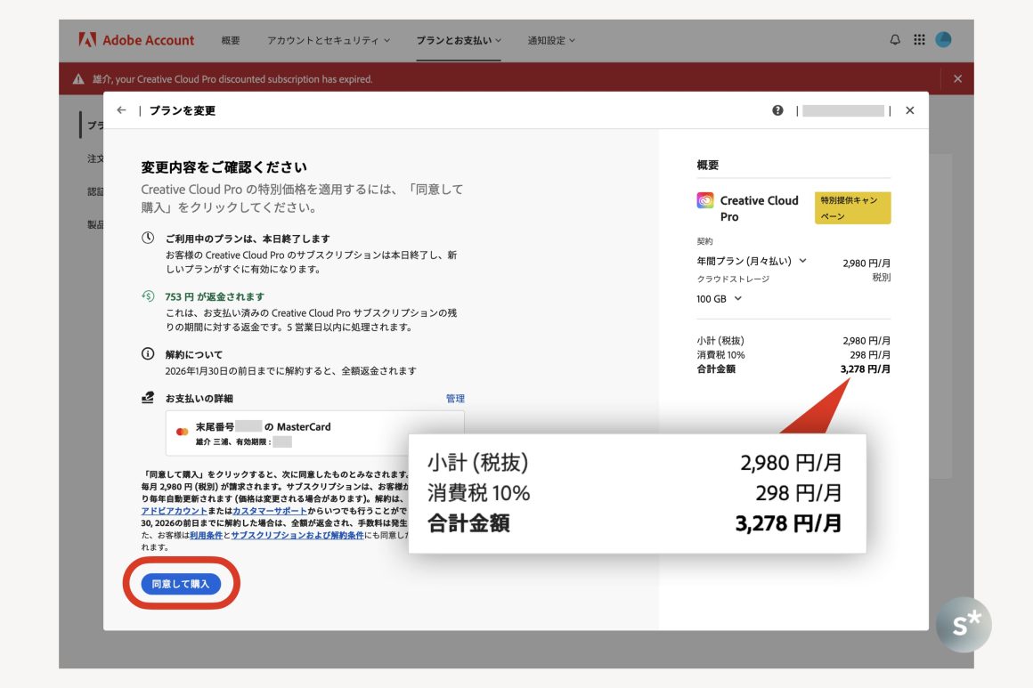Screen dimensions: 1033x688
Task: Open the notifications bell icon
Action: tap(895, 40)
